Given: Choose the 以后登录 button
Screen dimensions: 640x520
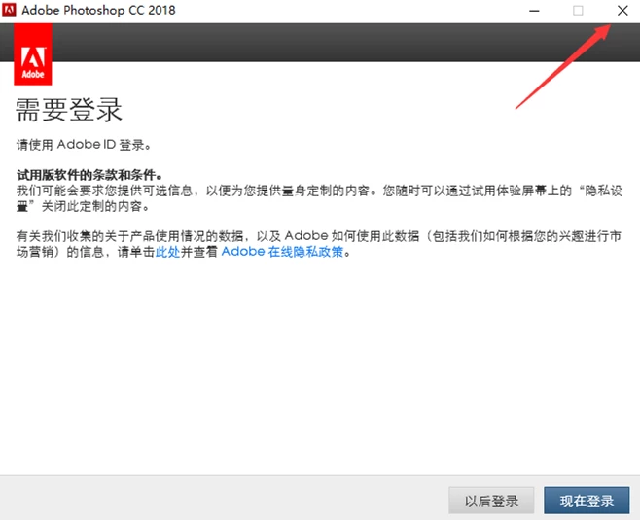Looking at the screenshot, I should click(491, 500).
